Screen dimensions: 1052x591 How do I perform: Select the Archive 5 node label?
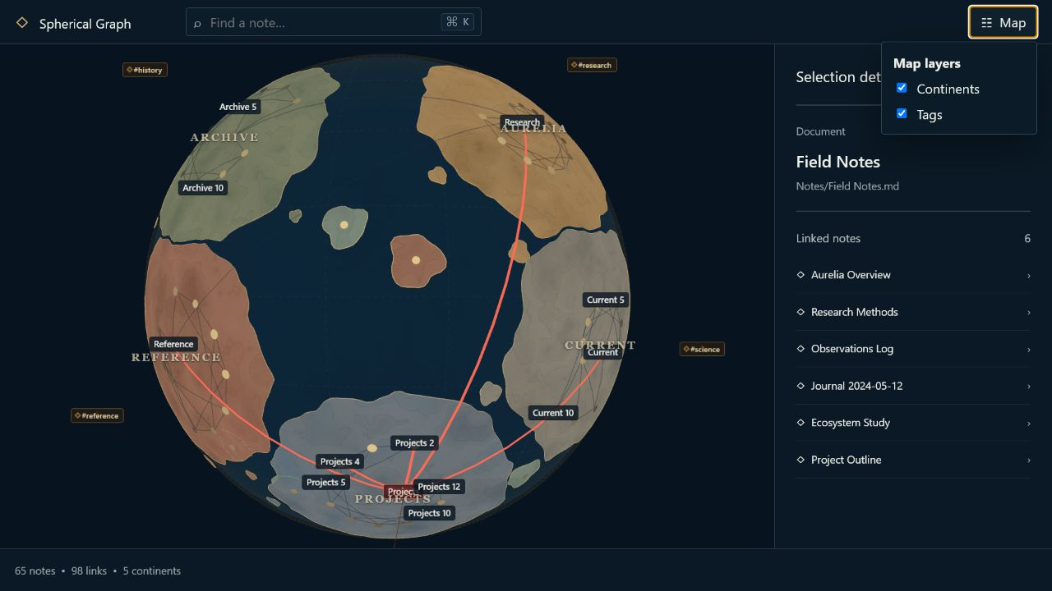click(x=238, y=107)
